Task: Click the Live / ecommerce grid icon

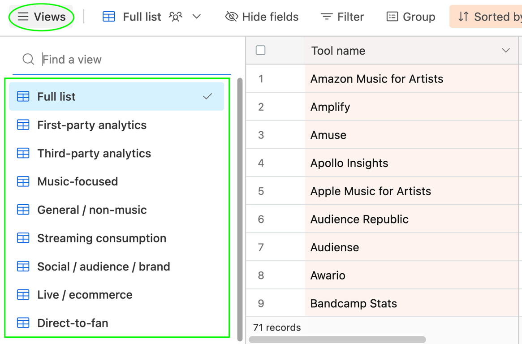Action: pyautogui.click(x=23, y=295)
